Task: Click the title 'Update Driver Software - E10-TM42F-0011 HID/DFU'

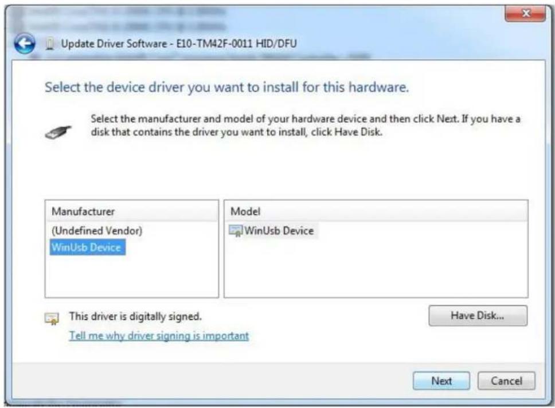Action: [x=179, y=44]
